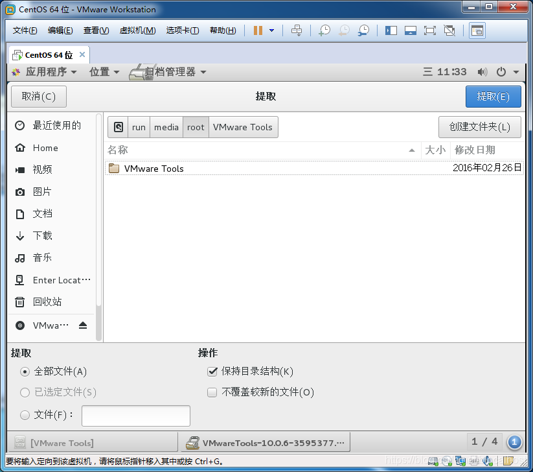Revert to the previous snapshot icon
This screenshot has width=533, height=472.
tap(344, 30)
